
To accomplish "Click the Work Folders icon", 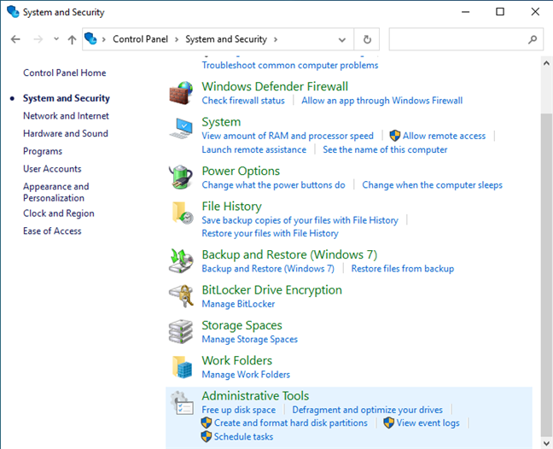I will [x=182, y=367].
